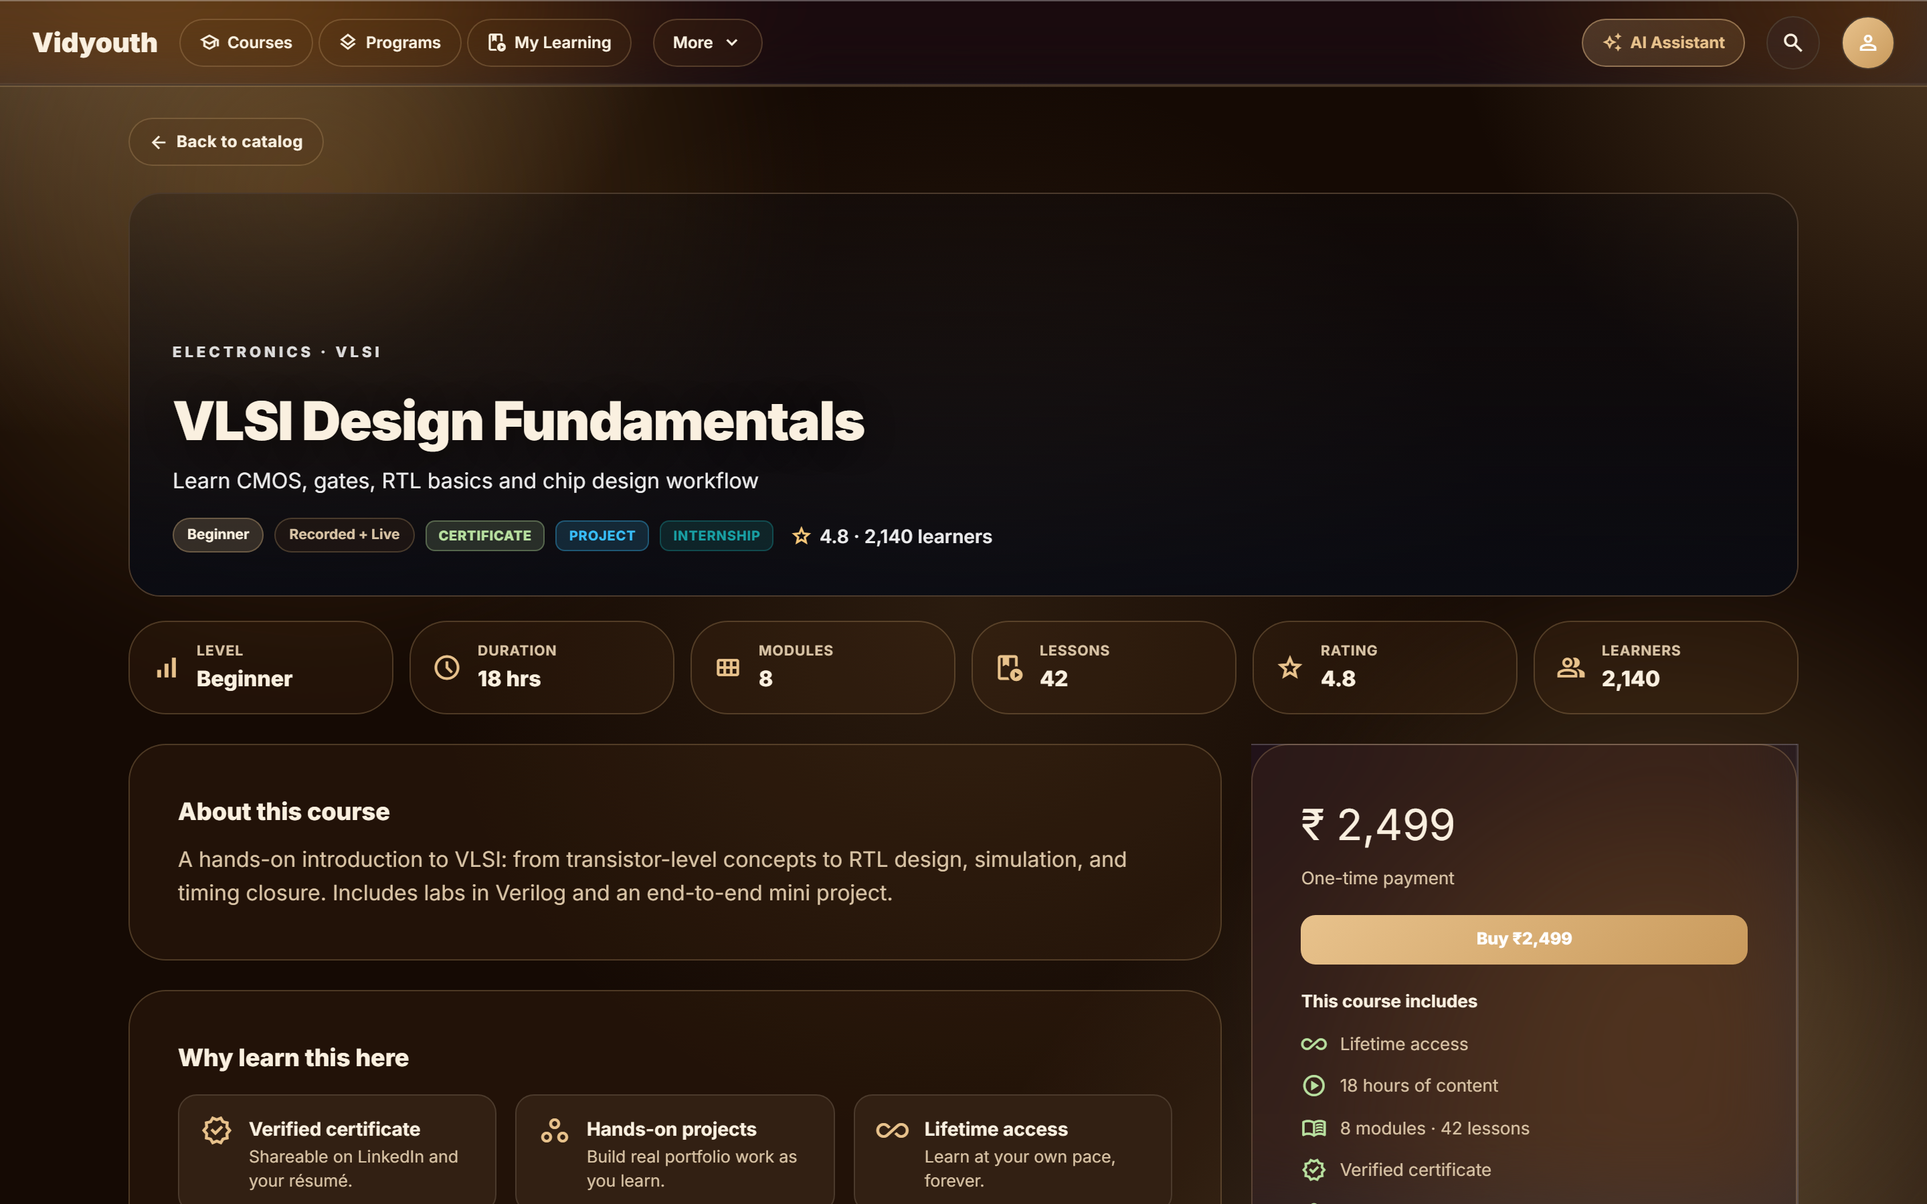Viewport: 1927px width, 1204px height.
Task: Open the search magnifier icon
Action: tap(1793, 43)
